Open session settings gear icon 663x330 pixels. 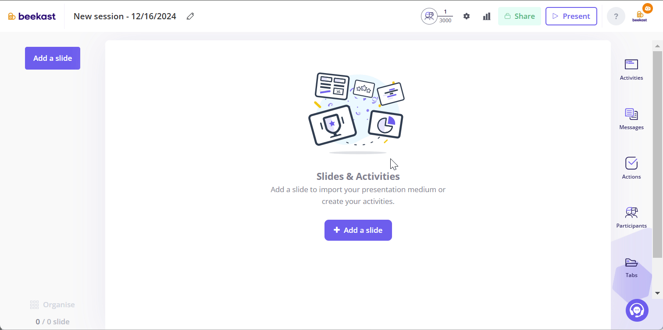(x=467, y=16)
